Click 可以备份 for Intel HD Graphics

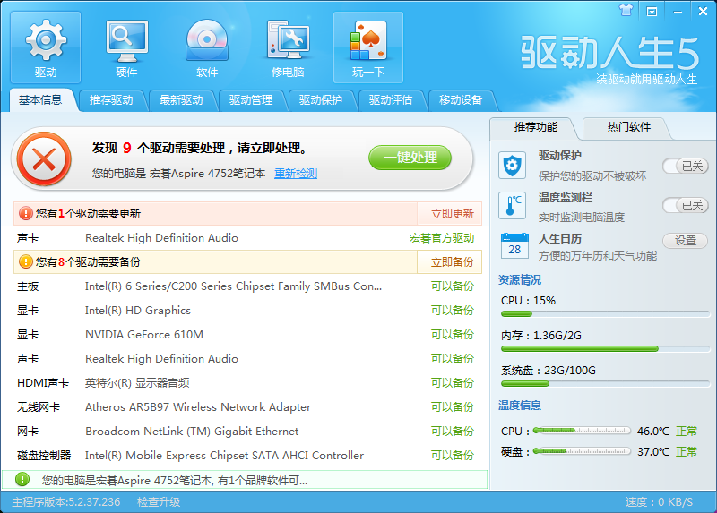point(453,311)
